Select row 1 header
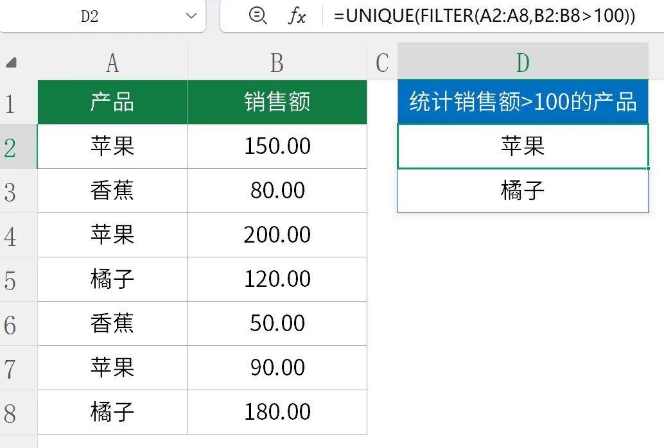Screen dimensions: 664x448 click(10, 103)
